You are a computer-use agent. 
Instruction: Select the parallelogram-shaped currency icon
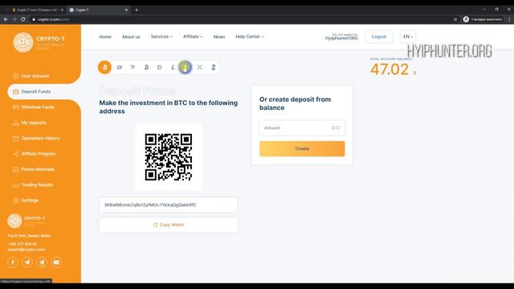pyautogui.click(x=120, y=67)
